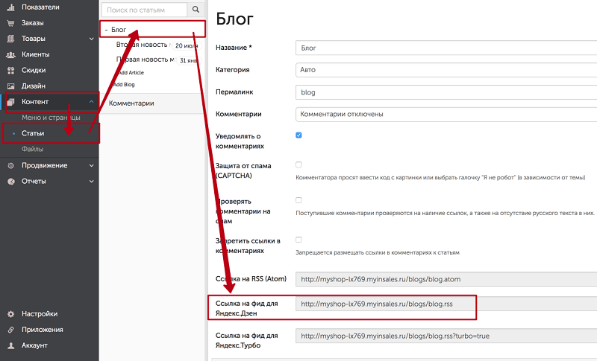The height and width of the screenshot is (361, 597).
Task: Uncheck the comment notifications checkbox
Action: (x=298, y=135)
